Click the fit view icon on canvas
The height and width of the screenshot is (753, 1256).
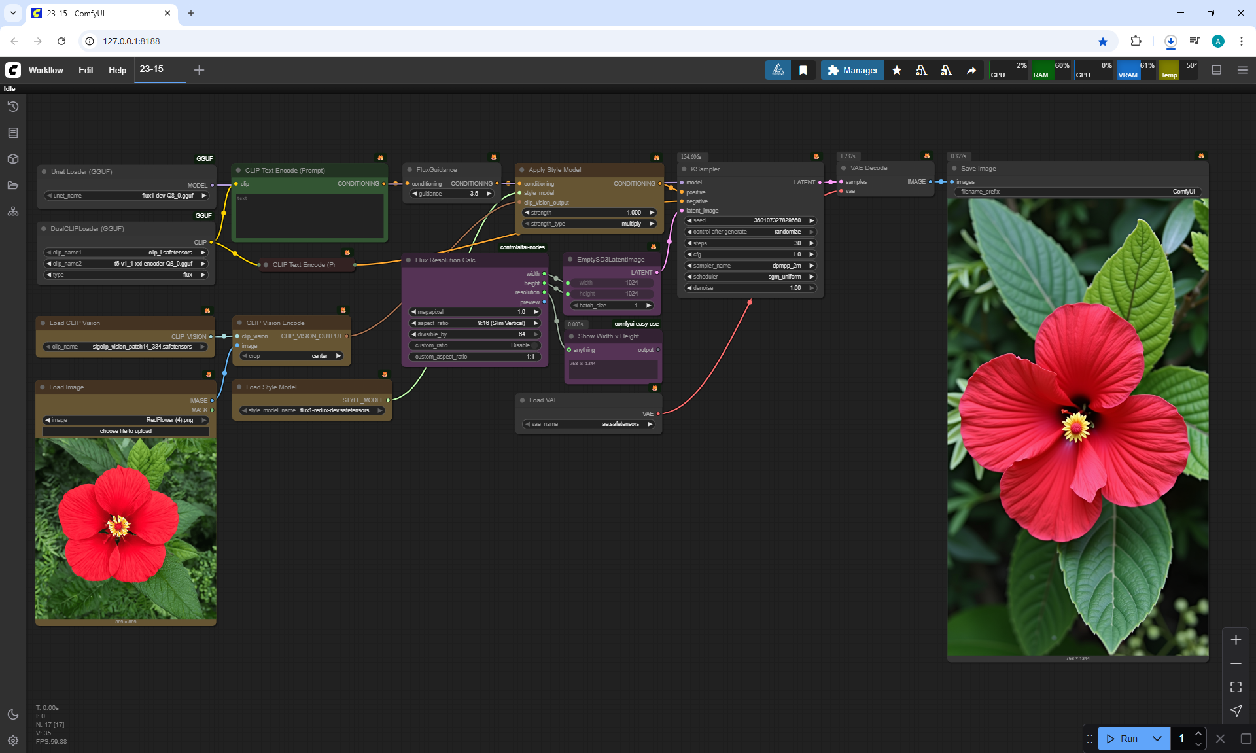tap(1236, 687)
